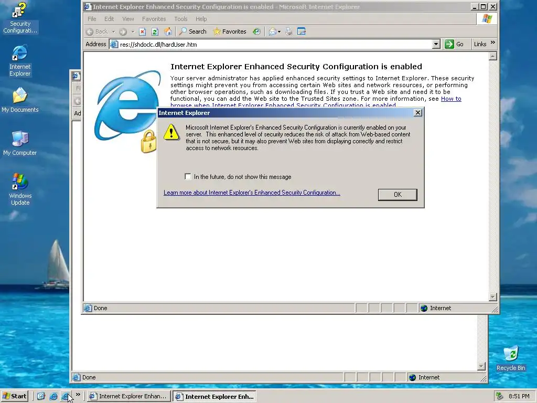537x403 pixels.
Task: Expand the Address bar dropdown
Action: (436, 44)
